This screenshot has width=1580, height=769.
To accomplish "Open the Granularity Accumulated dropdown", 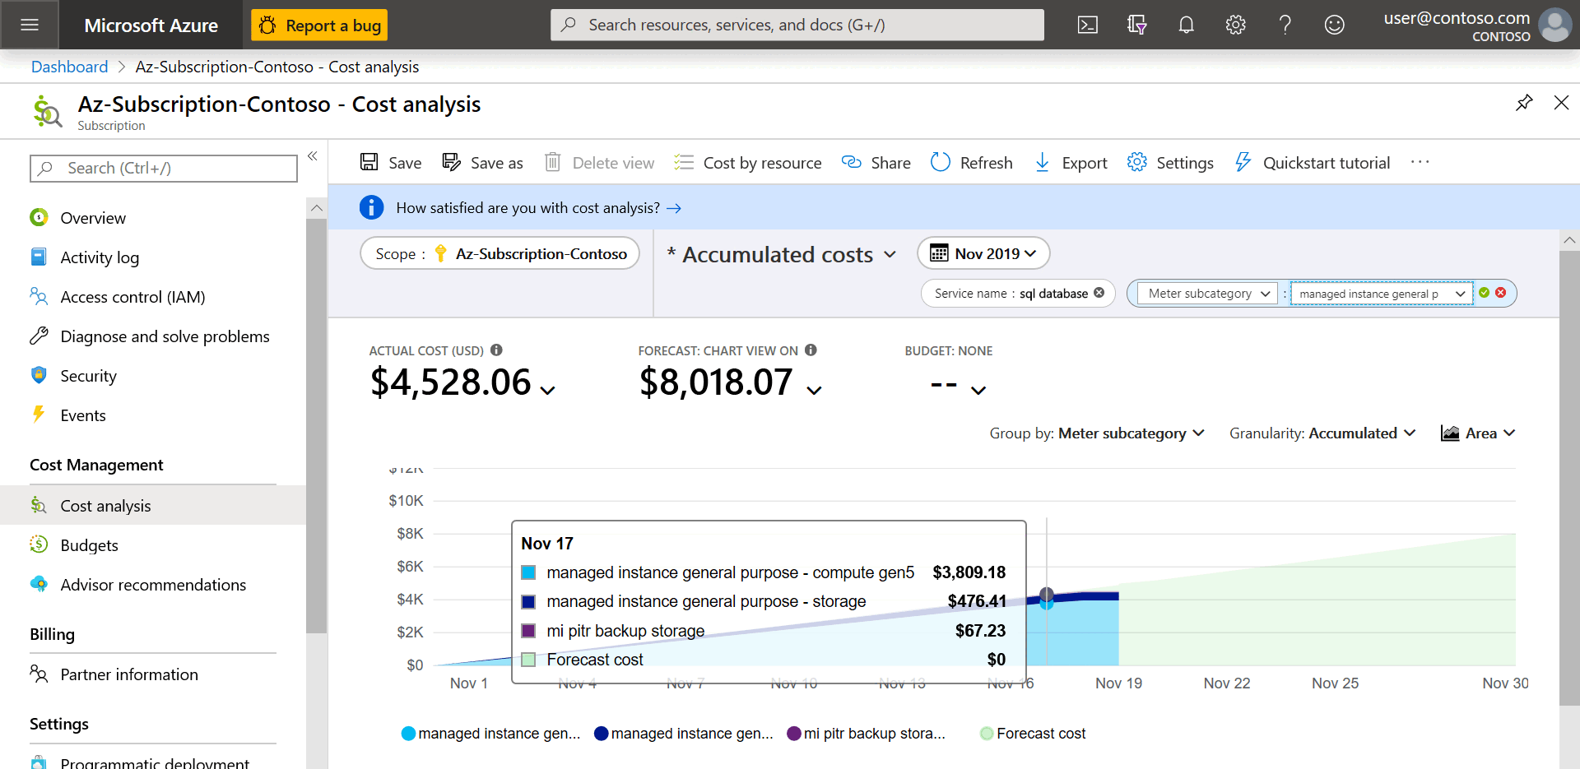I will coord(1322,433).
